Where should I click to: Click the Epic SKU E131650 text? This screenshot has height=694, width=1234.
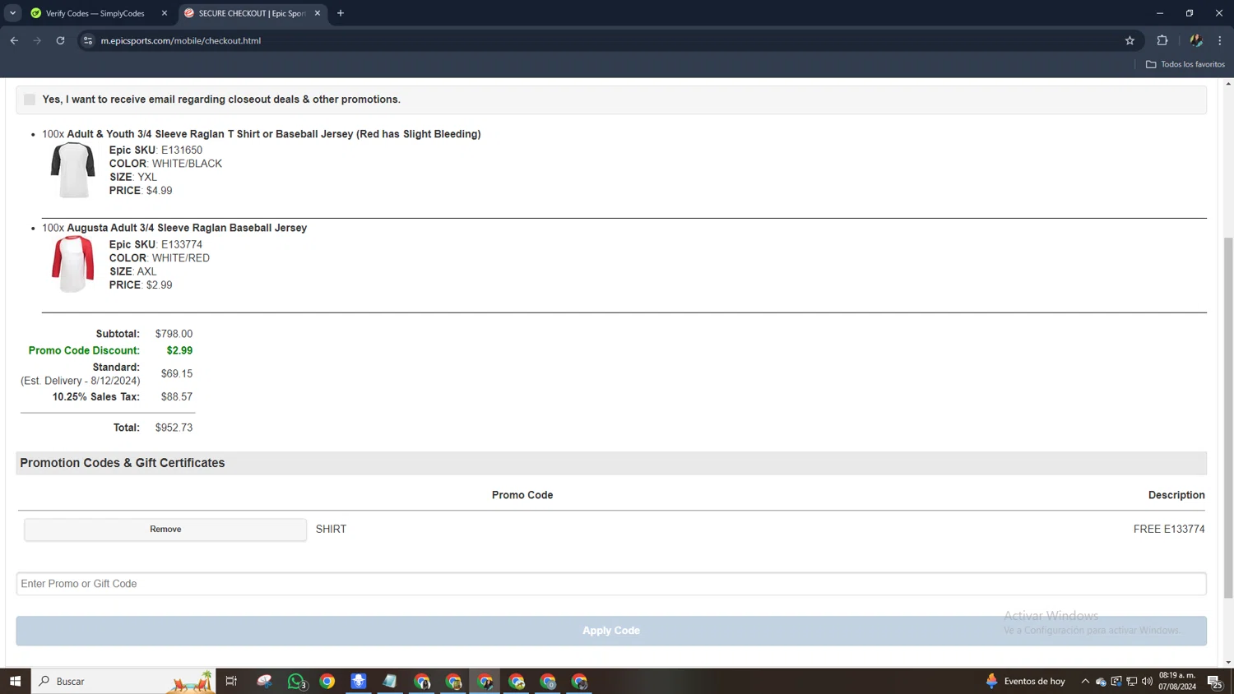155,150
